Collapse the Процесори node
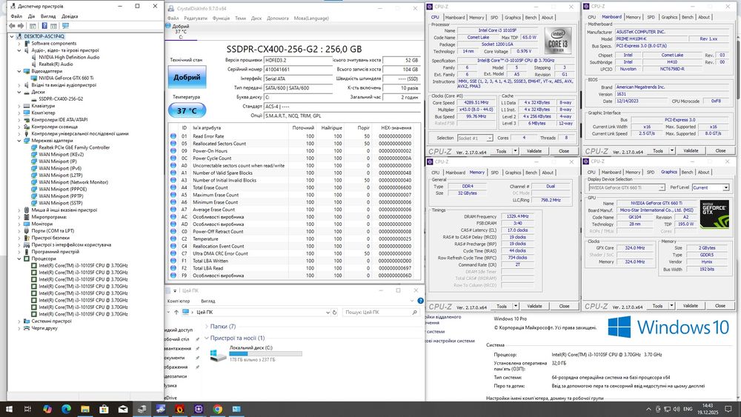 click(x=19, y=258)
